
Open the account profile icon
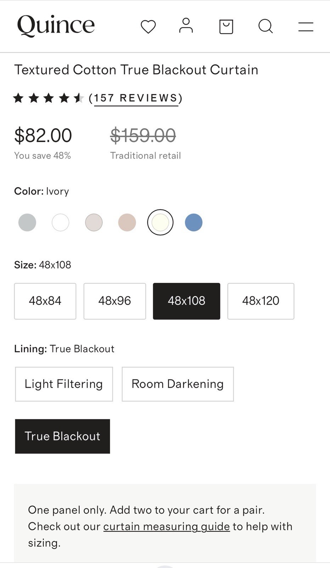tap(186, 26)
